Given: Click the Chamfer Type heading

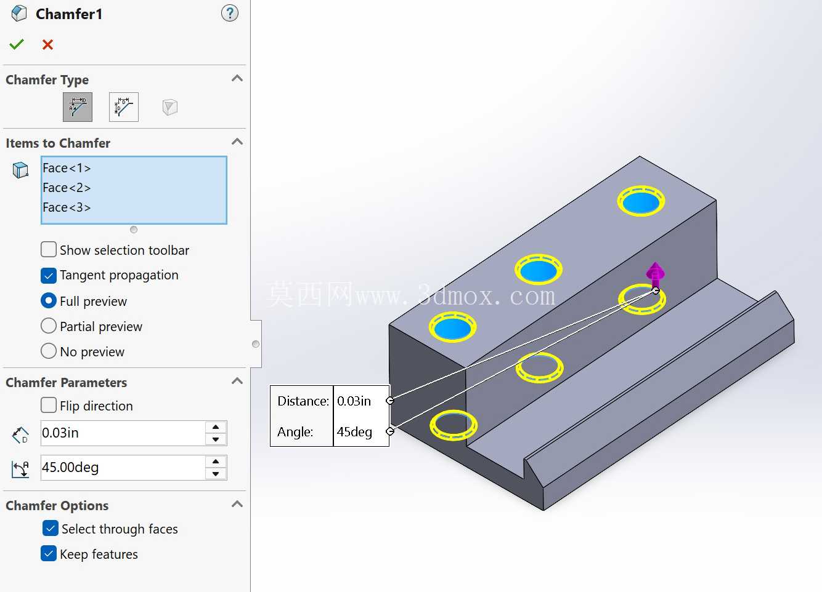Looking at the screenshot, I should 47,80.
